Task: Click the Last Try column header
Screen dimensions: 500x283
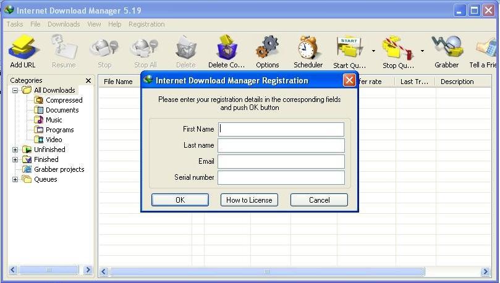Action: pyautogui.click(x=415, y=82)
